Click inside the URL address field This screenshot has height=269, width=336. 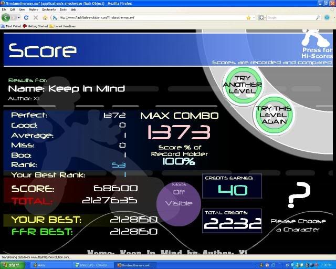(147, 17)
